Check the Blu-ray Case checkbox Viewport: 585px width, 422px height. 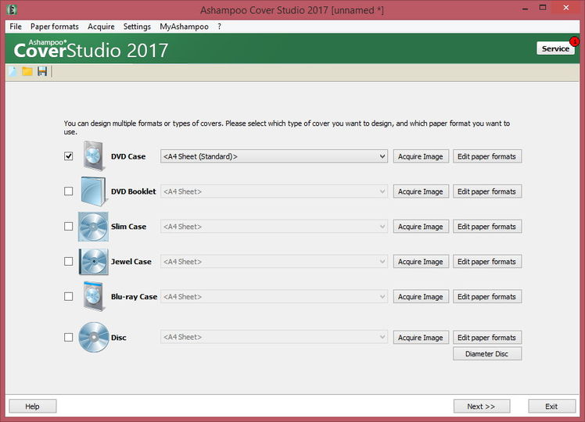pyautogui.click(x=68, y=296)
